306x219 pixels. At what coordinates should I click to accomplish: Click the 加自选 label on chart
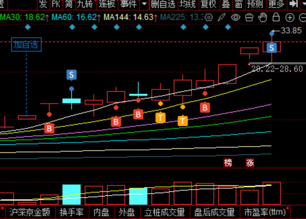pos(26,44)
